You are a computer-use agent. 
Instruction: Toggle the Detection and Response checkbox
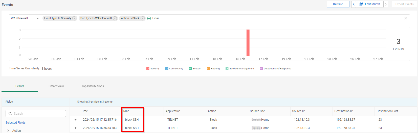261,69
